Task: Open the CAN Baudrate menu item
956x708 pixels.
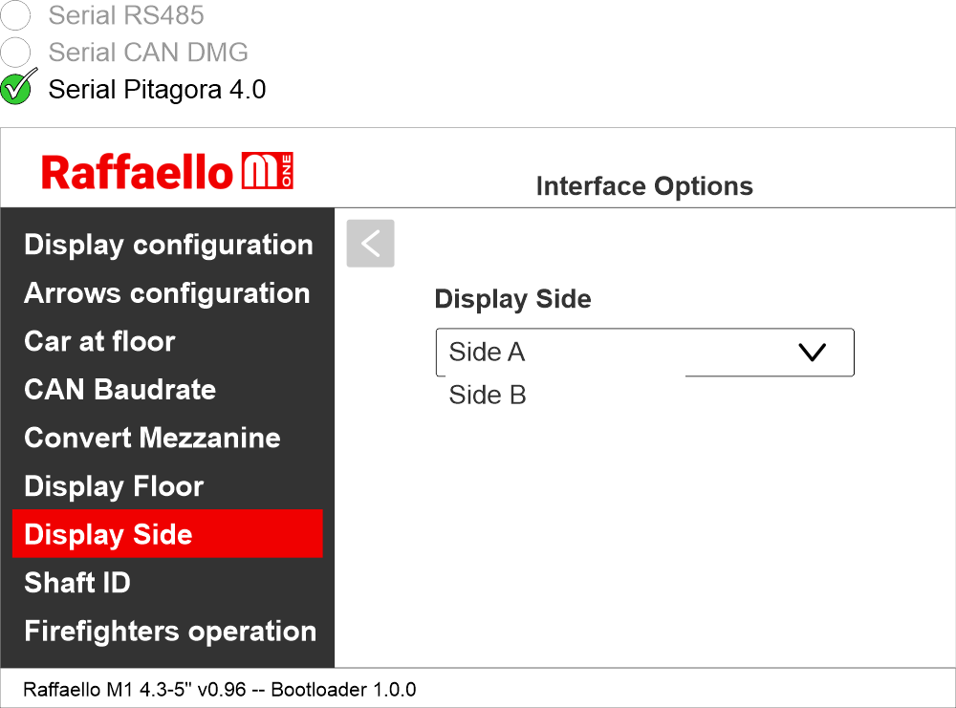Action: tap(119, 390)
